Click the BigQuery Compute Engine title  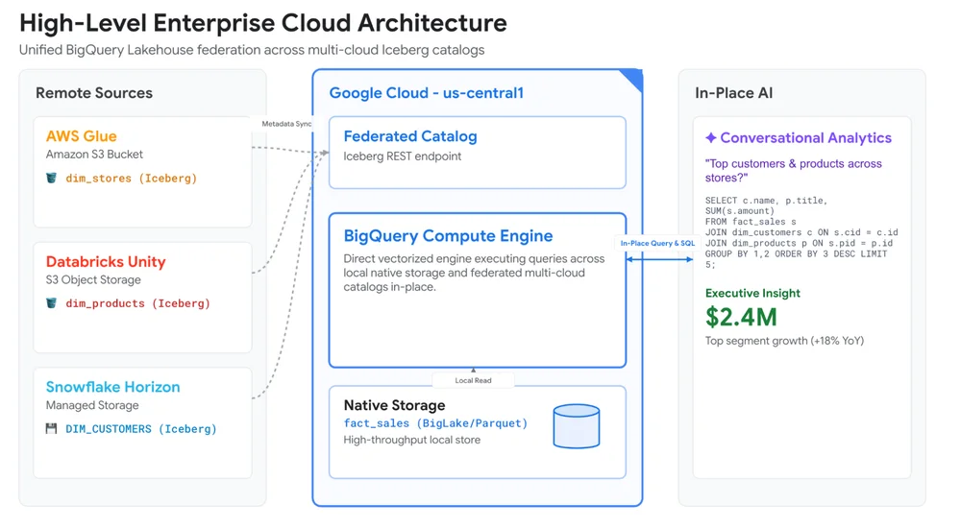tap(448, 236)
